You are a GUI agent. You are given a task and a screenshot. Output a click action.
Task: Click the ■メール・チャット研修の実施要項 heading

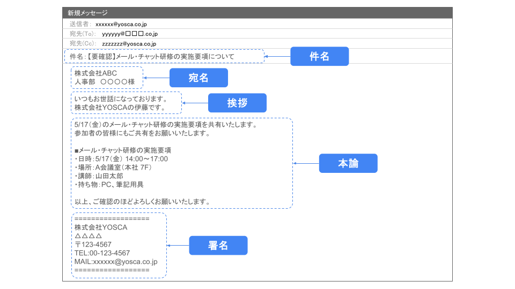click(122, 150)
